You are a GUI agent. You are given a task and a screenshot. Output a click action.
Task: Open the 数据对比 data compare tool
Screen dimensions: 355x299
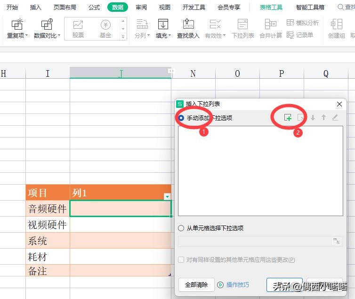pos(47,29)
